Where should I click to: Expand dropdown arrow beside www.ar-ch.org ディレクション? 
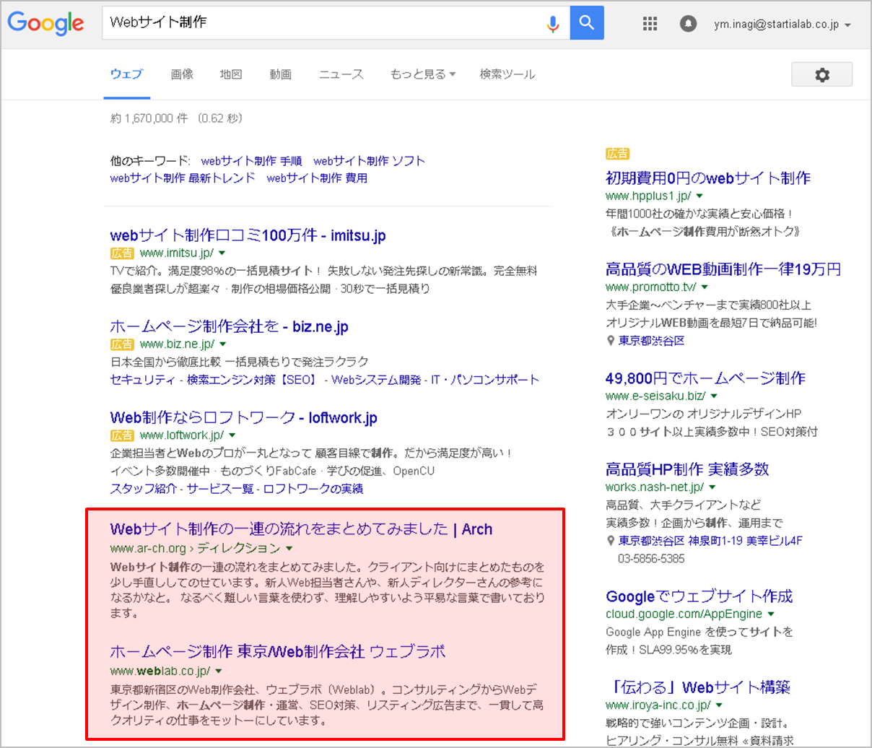(289, 549)
